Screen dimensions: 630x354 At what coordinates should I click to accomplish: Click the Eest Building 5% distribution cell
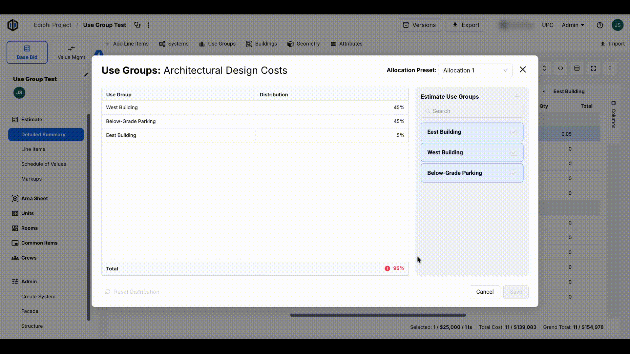(332, 135)
